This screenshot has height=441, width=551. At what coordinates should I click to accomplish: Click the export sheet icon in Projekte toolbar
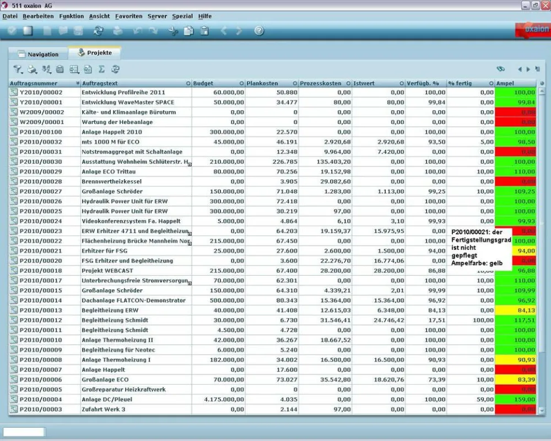pos(88,69)
